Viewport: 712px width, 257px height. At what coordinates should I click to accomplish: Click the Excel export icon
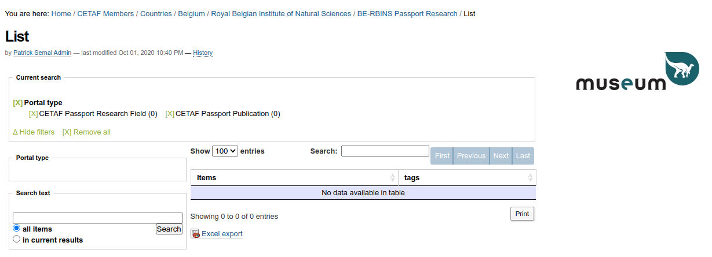[x=196, y=234]
